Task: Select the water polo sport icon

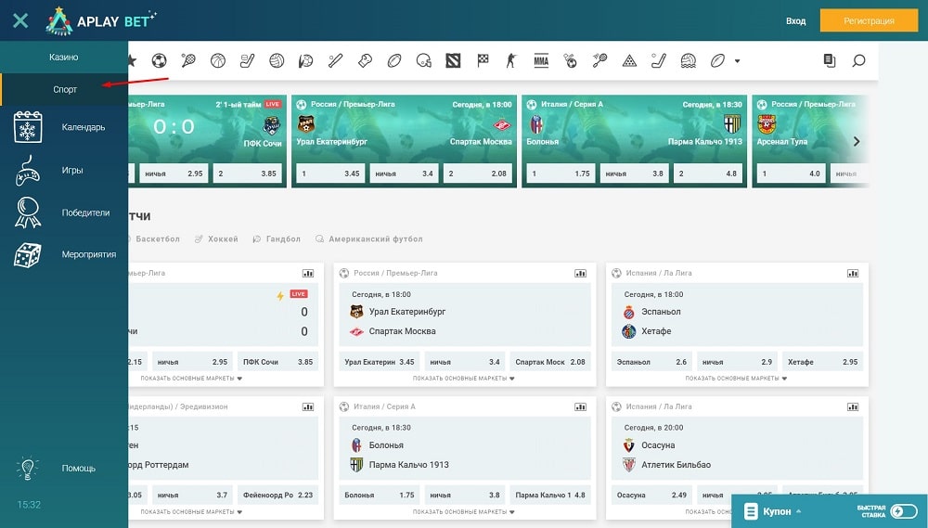Action: point(688,60)
